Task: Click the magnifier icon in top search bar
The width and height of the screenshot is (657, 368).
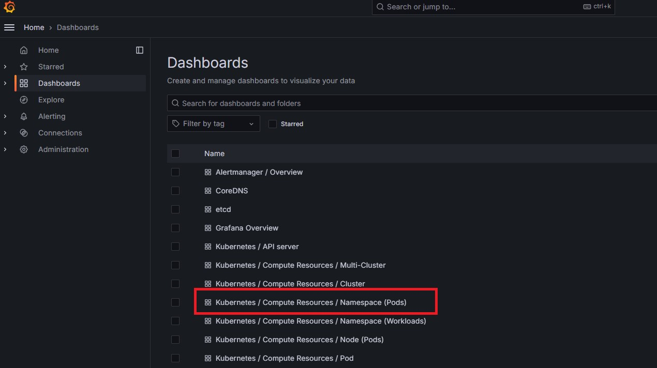Action: 380,7
